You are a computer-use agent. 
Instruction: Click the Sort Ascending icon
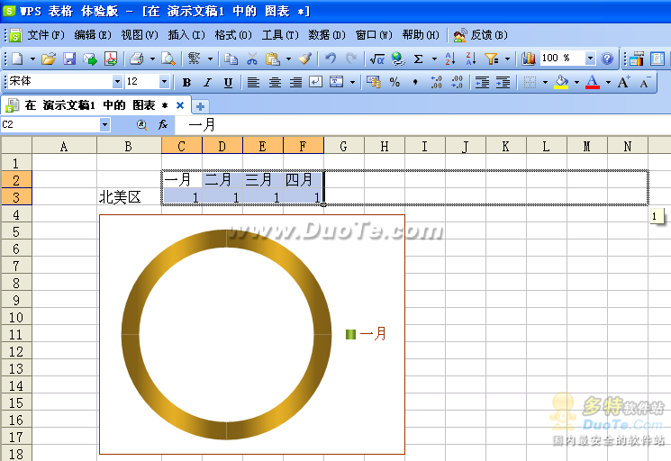(x=449, y=59)
